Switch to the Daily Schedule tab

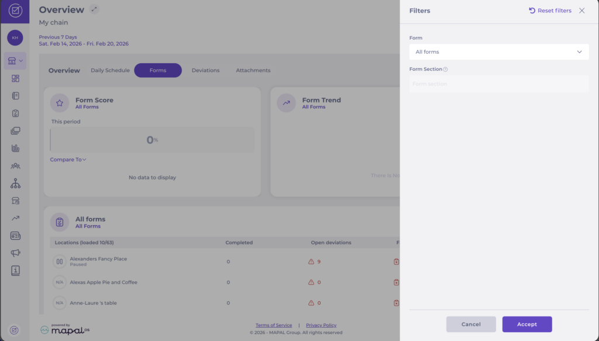coord(110,70)
